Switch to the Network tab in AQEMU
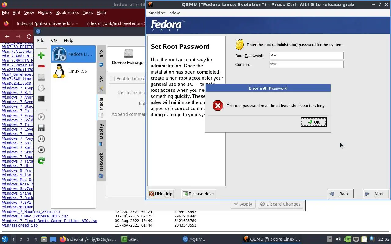The height and width of the screenshot is (244, 391). 101,165
